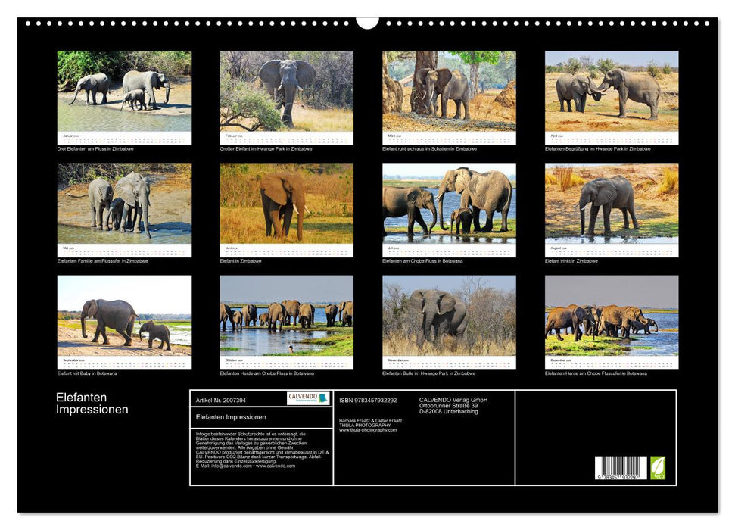735x530 pixels.
Task: Click the calendar hanger notch at top
Action: click(x=367, y=22)
